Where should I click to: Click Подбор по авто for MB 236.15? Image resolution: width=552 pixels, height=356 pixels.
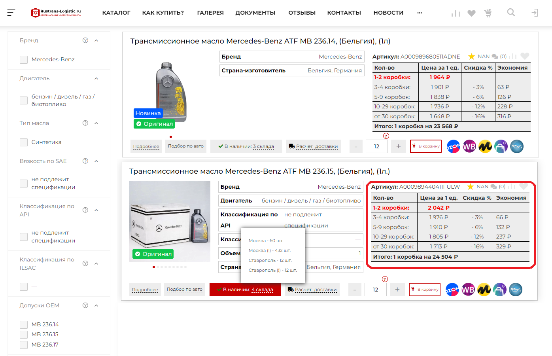coord(185,290)
